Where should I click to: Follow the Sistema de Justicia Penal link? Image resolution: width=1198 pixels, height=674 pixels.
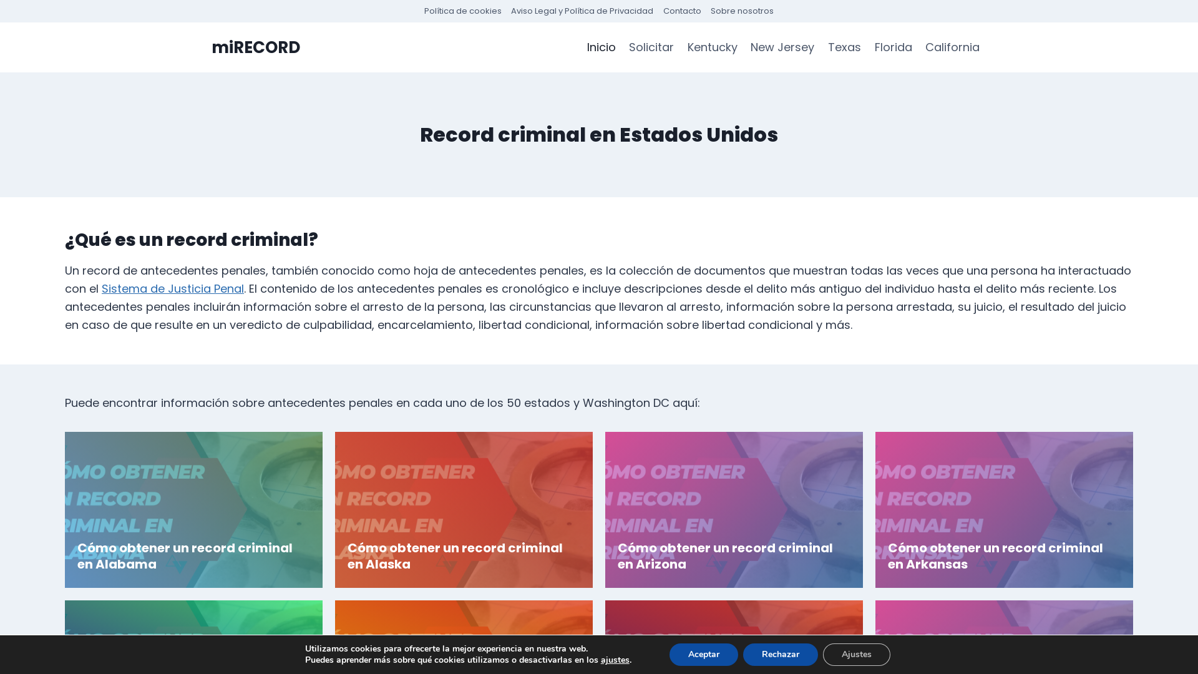click(x=172, y=289)
